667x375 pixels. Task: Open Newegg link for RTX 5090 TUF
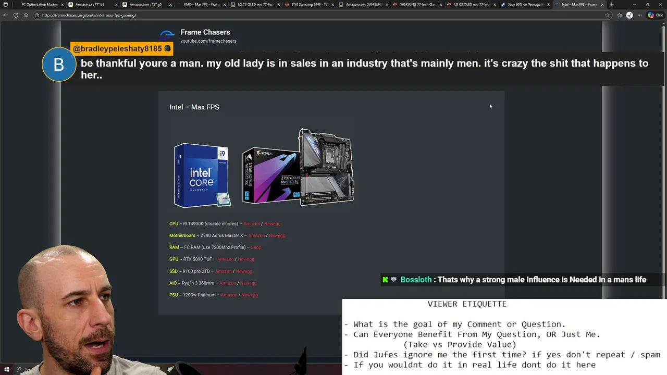click(246, 259)
